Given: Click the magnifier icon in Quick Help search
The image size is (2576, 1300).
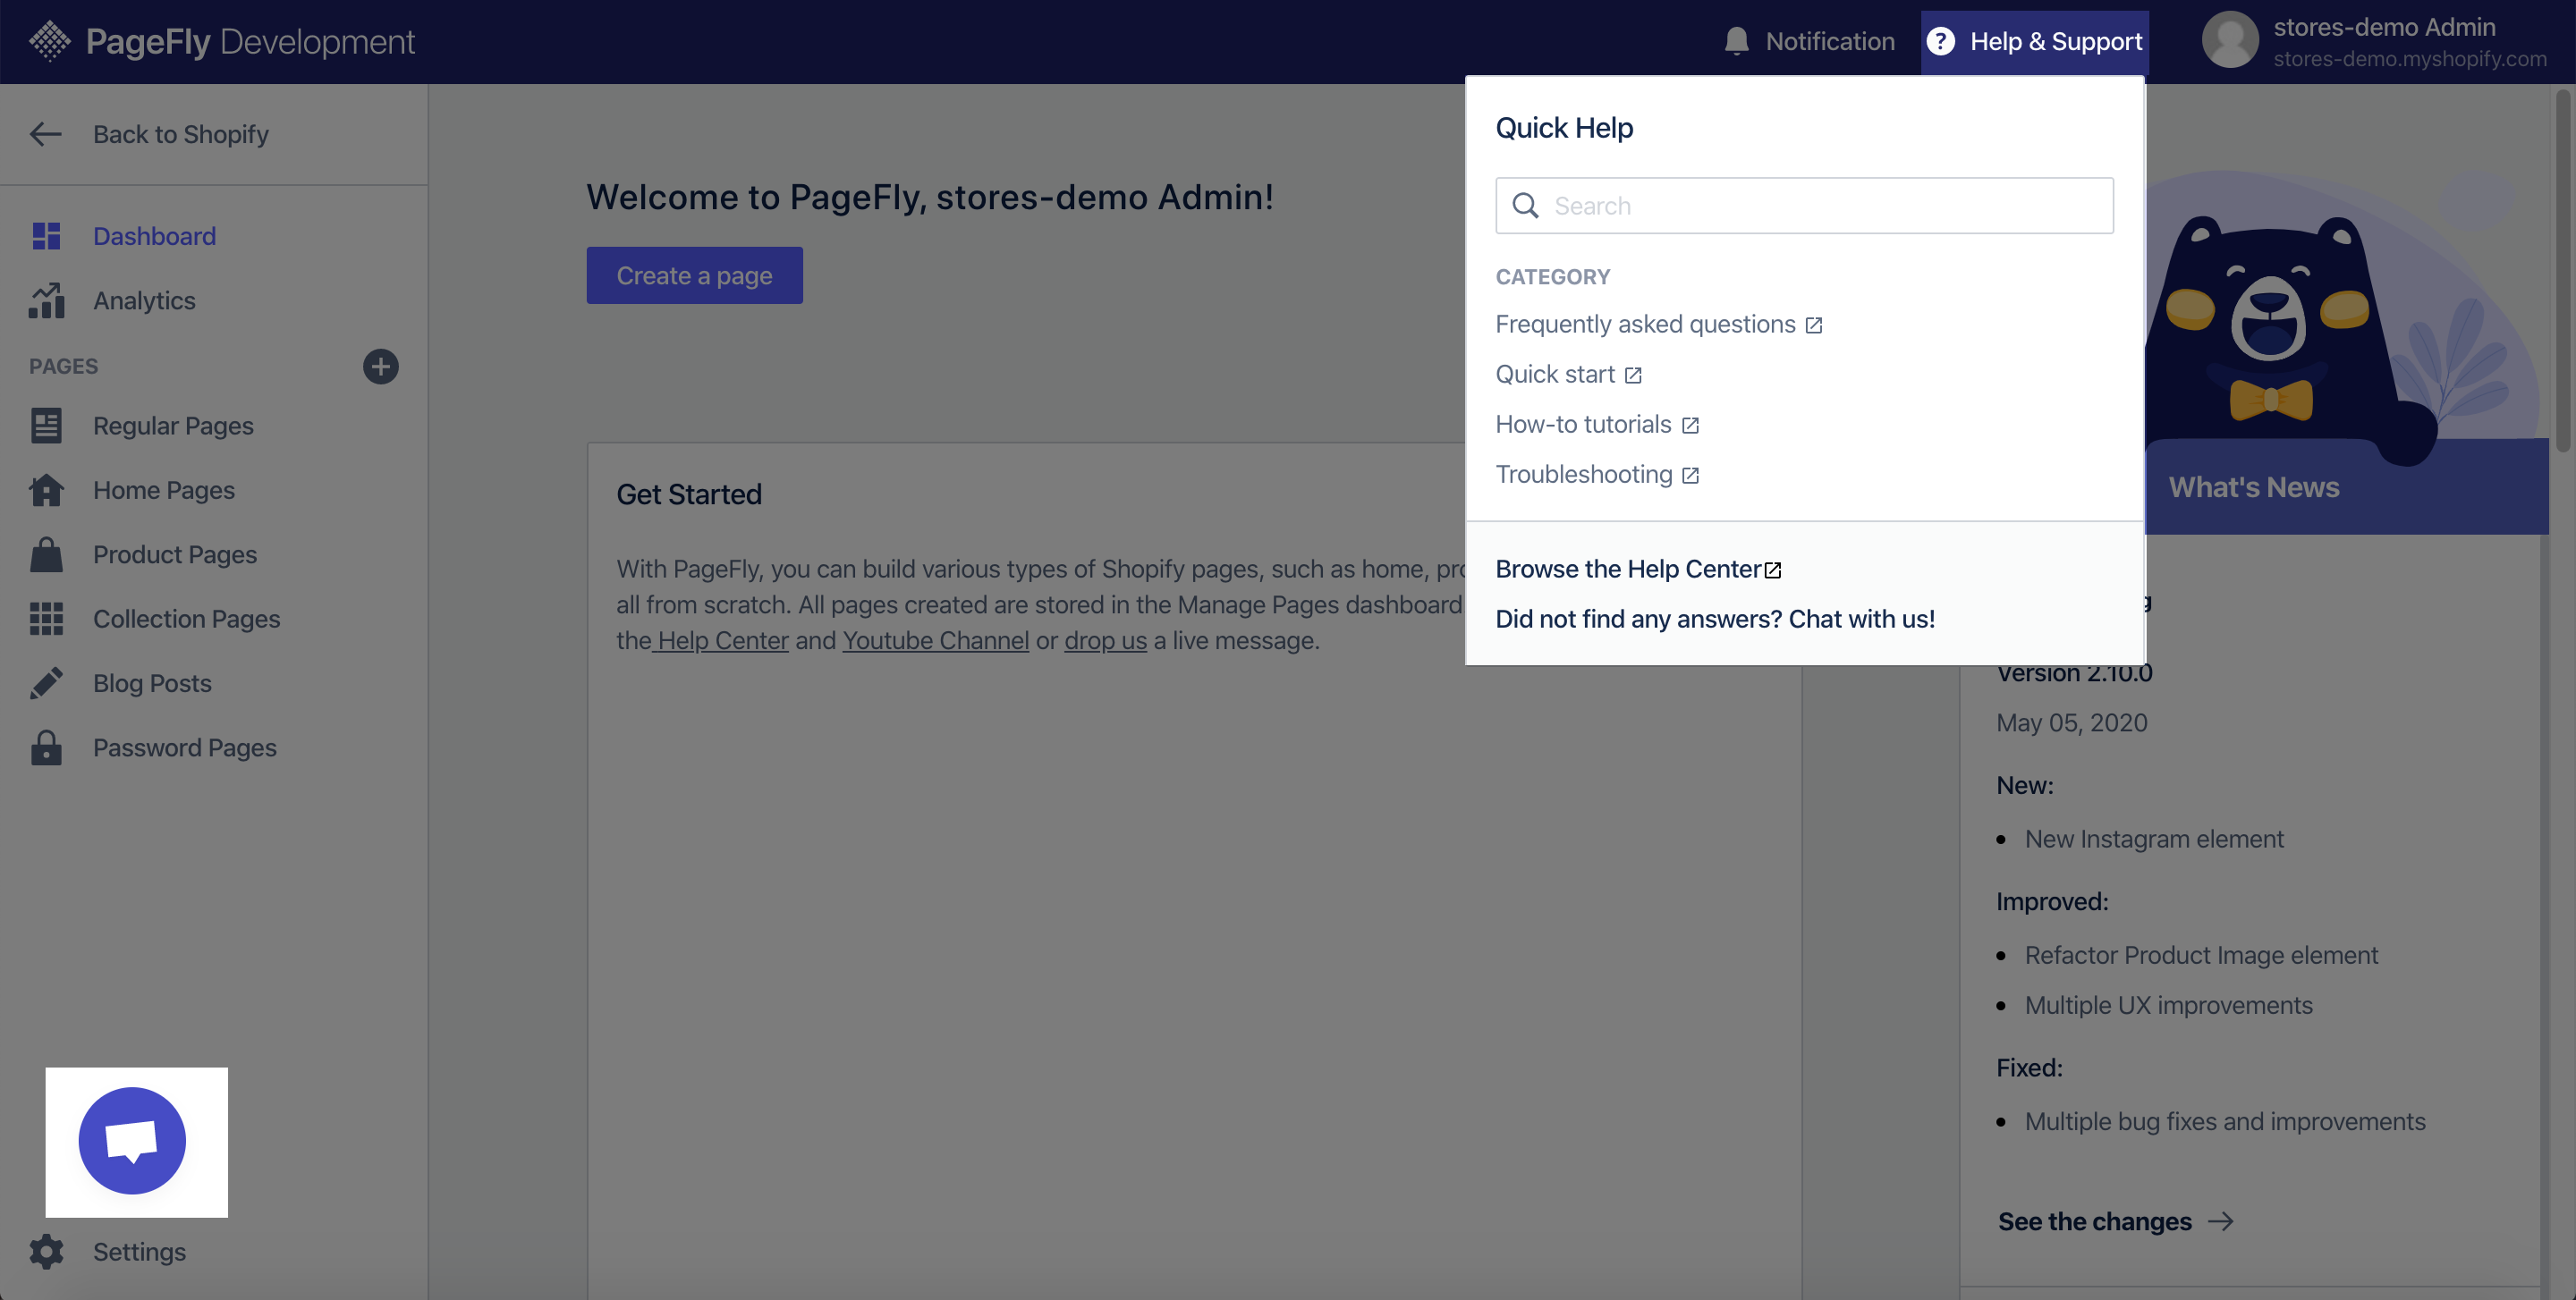Looking at the screenshot, I should 1525,206.
